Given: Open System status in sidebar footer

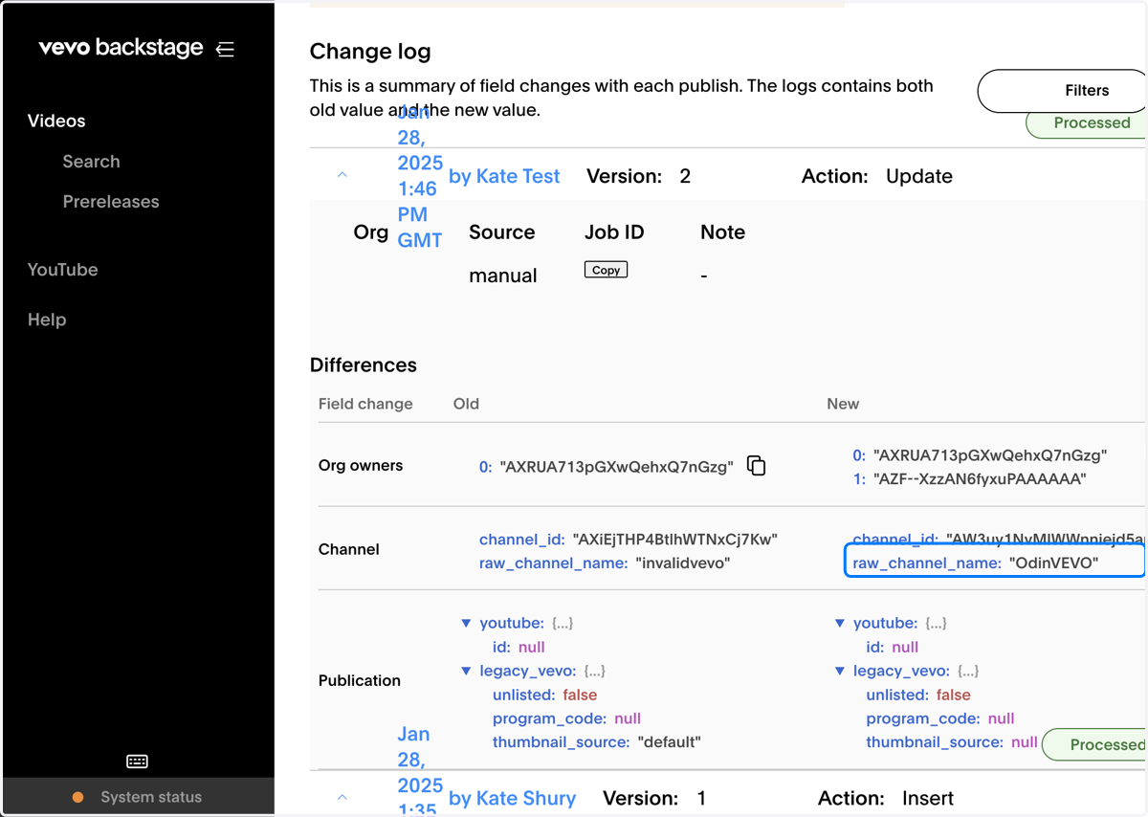Looking at the screenshot, I should click(x=151, y=797).
